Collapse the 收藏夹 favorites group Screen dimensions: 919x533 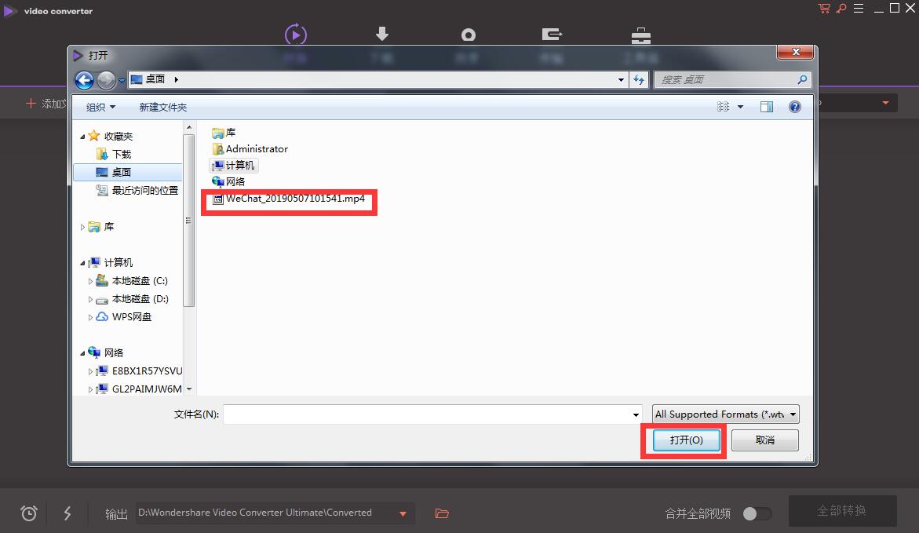click(82, 137)
